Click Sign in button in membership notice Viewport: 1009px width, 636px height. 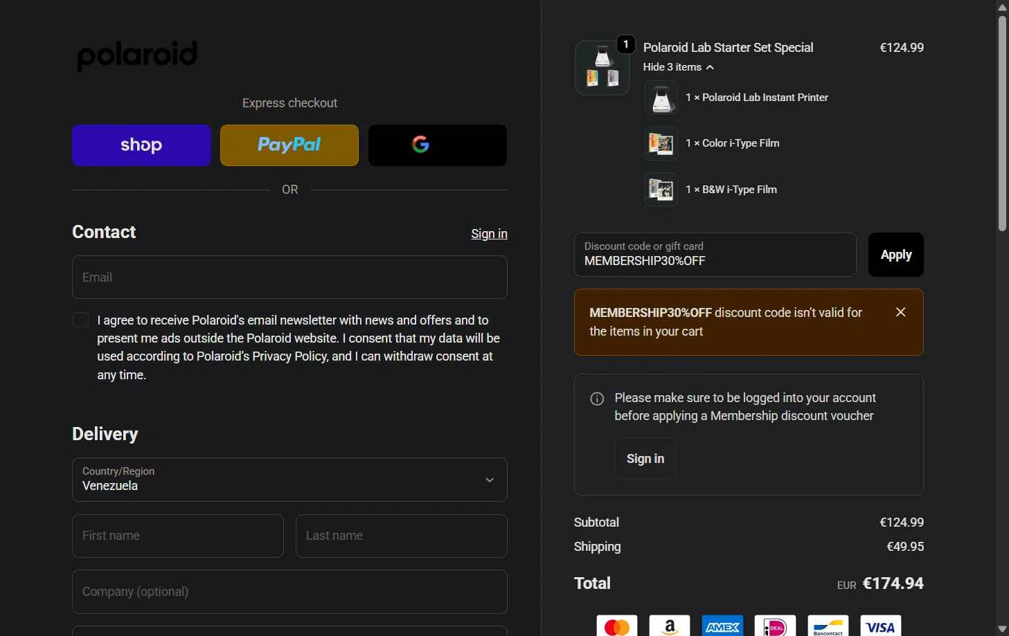(645, 459)
